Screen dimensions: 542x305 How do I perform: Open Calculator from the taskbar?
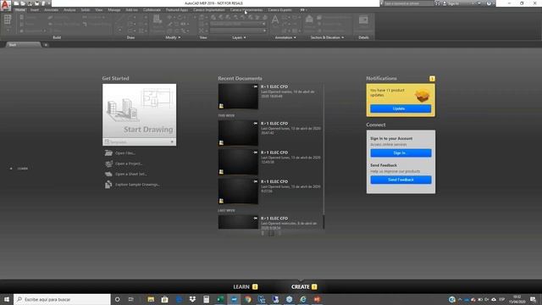coord(207,299)
